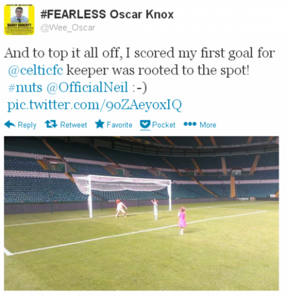
Task: Open the #FEARLESS Oscar Knox profile name
Action: (x=107, y=14)
